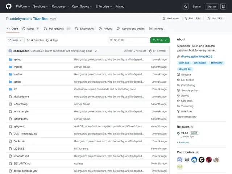This screenshot has width=232, height=174.
Task: Switch to the Pull requests tab
Action: [x=57, y=29]
